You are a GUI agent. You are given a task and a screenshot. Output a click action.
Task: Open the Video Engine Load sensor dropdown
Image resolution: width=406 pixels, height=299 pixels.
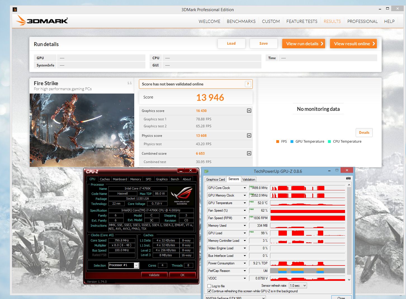point(245,248)
